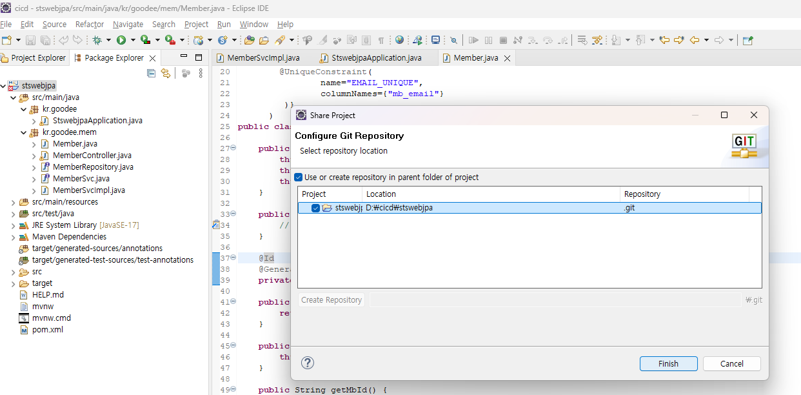Expand the src/main/resources folder
Image resolution: width=801 pixels, height=395 pixels.
coord(14,202)
